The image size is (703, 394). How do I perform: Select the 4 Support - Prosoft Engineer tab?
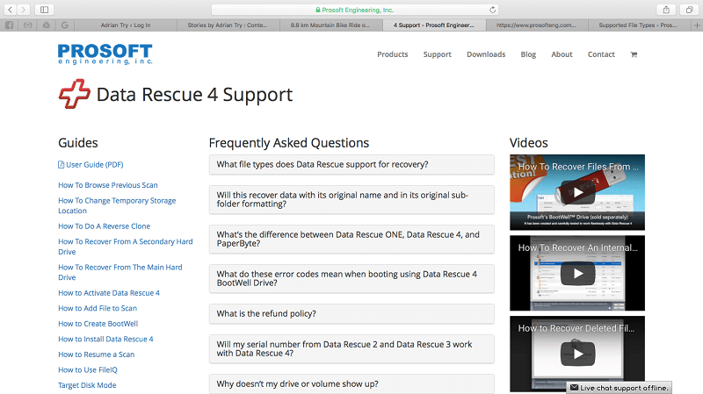[x=433, y=25]
